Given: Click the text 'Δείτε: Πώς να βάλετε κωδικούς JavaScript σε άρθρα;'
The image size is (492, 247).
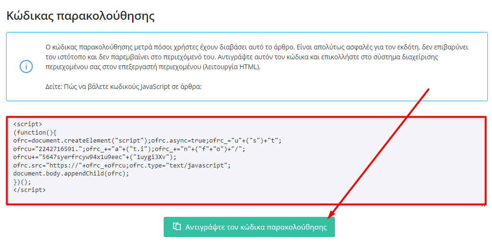Looking at the screenshot, I should tap(123, 87).
